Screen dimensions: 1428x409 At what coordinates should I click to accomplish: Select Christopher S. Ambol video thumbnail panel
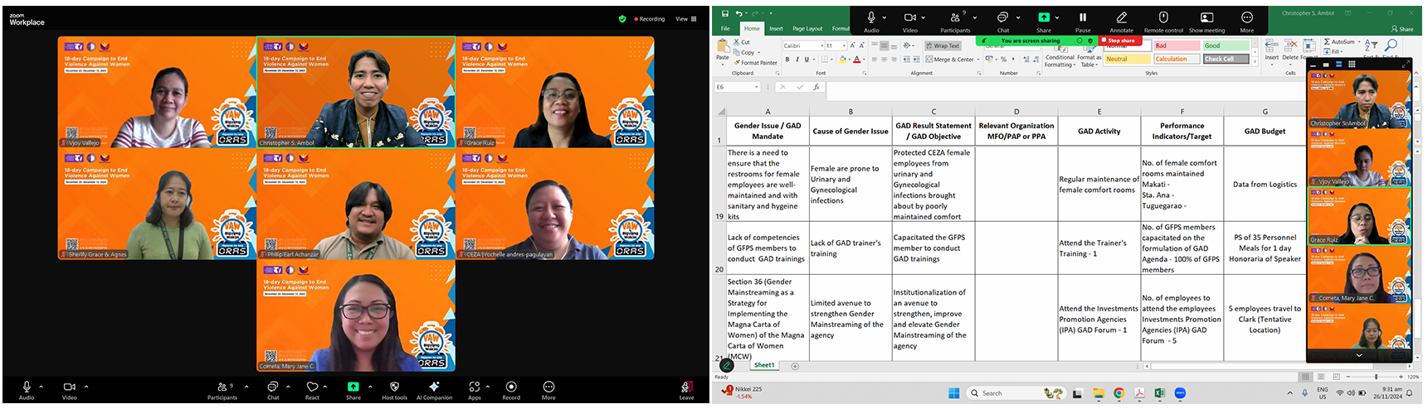pyautogui.click(x=1359, y=99)
